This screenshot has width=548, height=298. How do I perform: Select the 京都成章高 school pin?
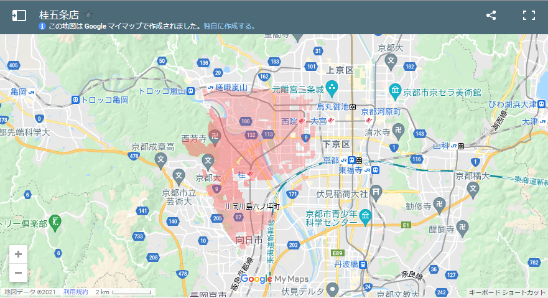click(160, 161)
